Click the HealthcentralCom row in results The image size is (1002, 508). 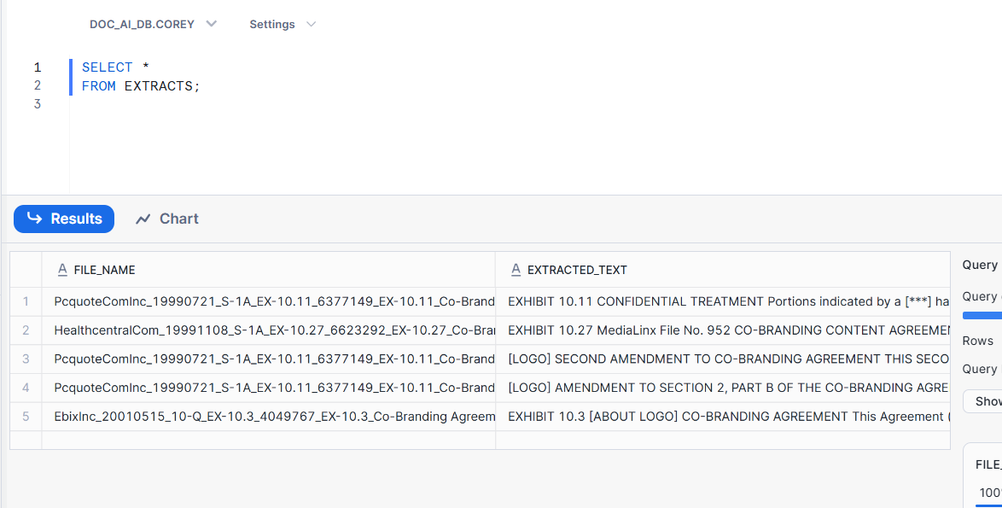pos(273,330)
